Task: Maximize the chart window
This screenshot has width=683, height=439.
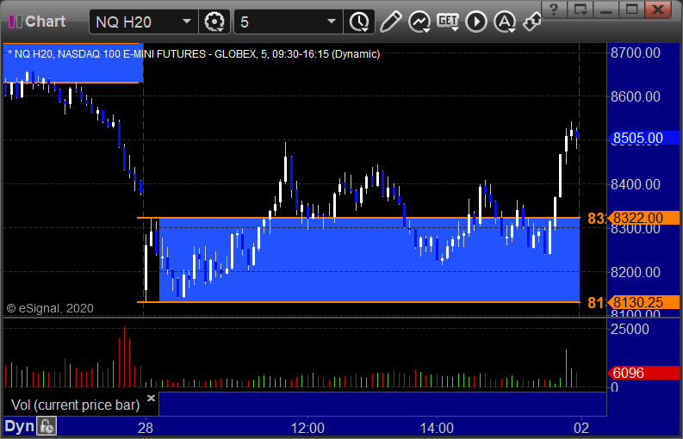Action: (631, 9)
